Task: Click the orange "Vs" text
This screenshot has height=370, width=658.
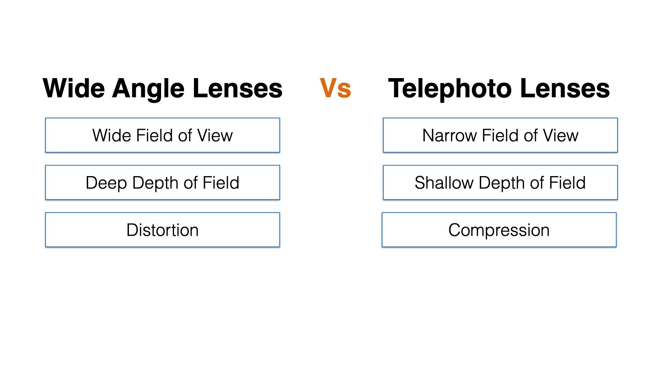Action: tap(335, 88)
